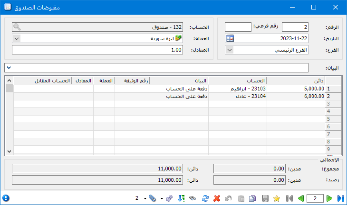
Task: Click the الحساب grid column header
Action: [x=238, y=81]
